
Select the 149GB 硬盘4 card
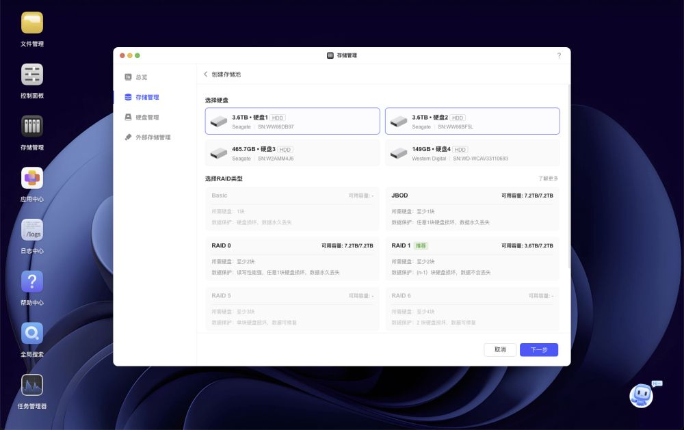(x=473, y=153)
